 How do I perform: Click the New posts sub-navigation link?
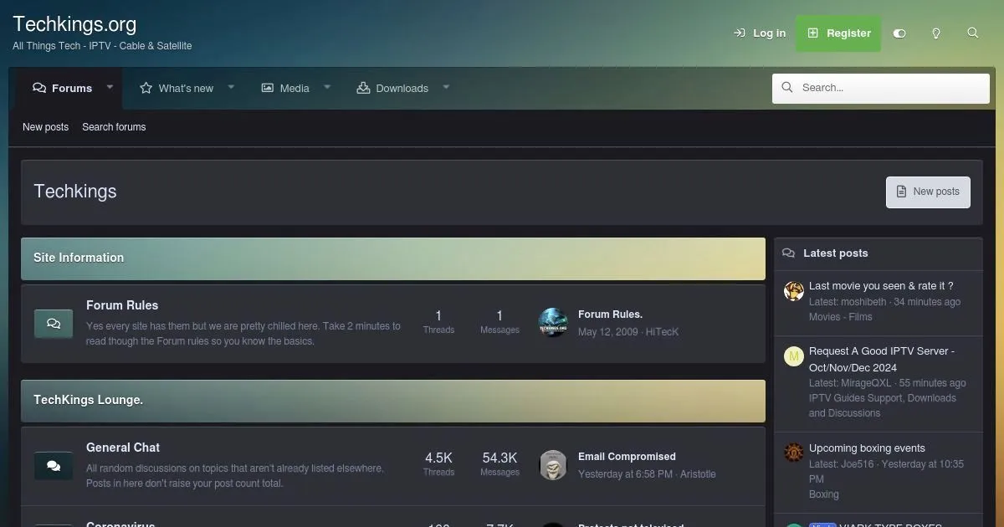click(45, 127)
